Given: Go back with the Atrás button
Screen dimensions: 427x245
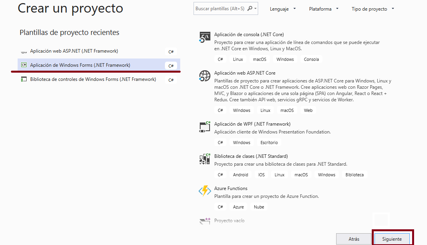Looking at the screenshot, I should click(x=354, y=239).
